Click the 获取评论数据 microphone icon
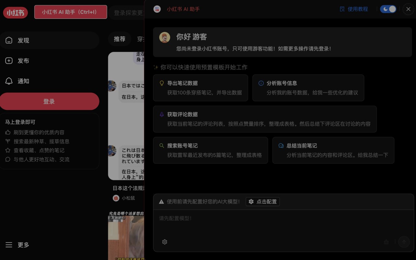This screenshot has height=260, width=416. pyautogui.click(x=162, y=114)
